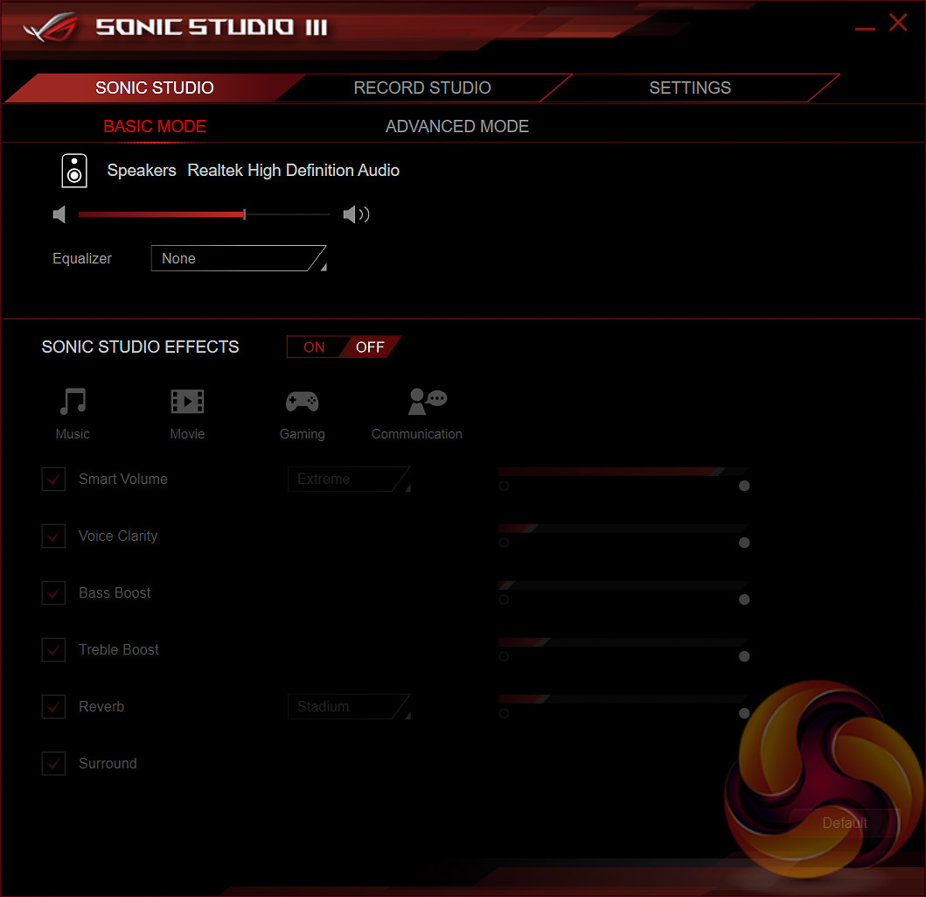Click the mute speaker icon
926x897 pixels.
point(59,214)
